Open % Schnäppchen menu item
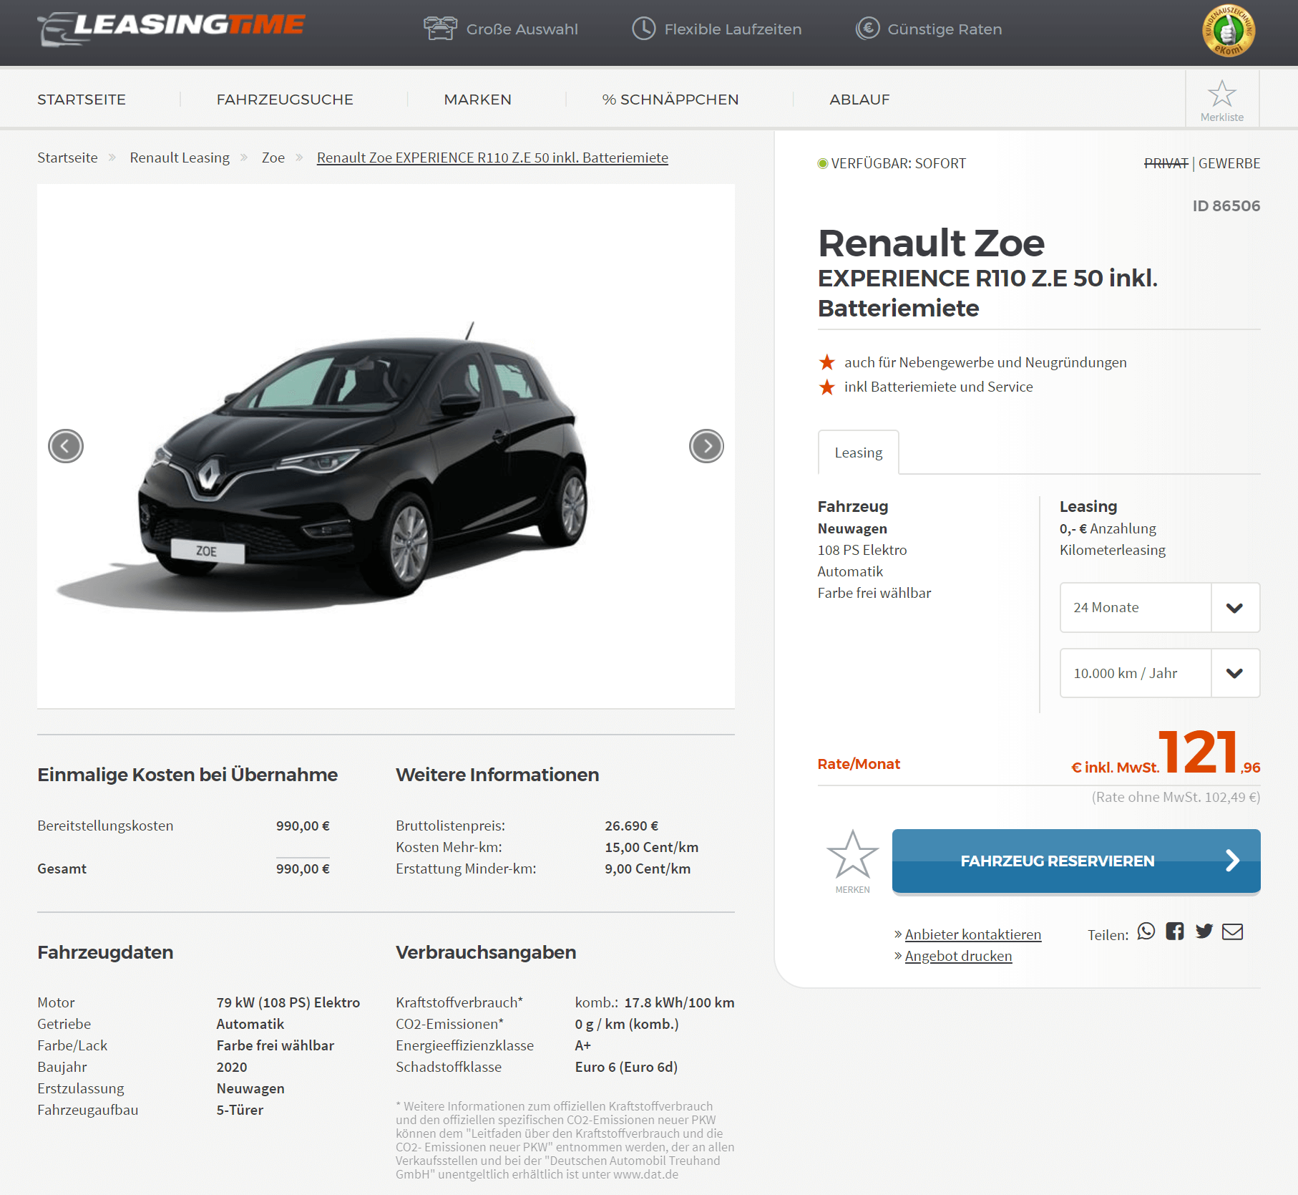The image size is (1298, 1195). click(670, 100)
